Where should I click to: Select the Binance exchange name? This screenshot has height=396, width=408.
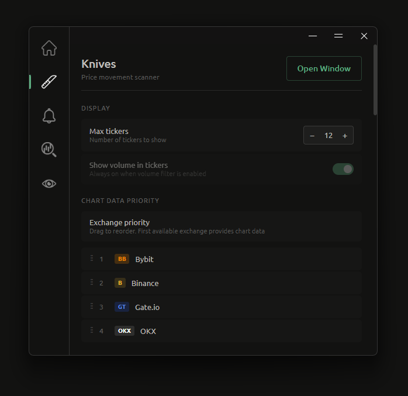(x=145, y=283)
